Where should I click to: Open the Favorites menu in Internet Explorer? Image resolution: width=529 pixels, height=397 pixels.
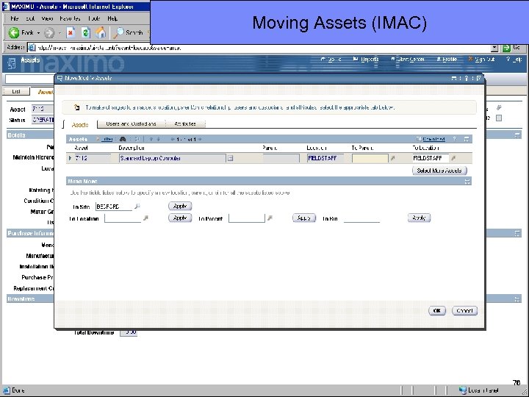tap(70, 18)
